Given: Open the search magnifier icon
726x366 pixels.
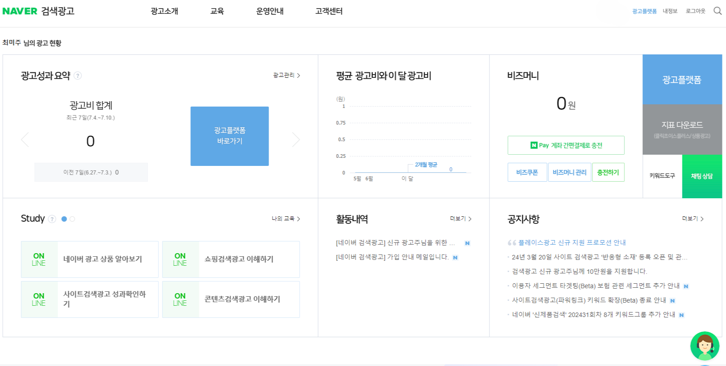Looking at the screenshot, I should pos(717,11).
